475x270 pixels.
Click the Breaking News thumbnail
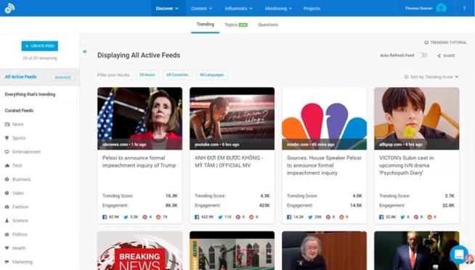pyautogui.click(x=140, y=250)
